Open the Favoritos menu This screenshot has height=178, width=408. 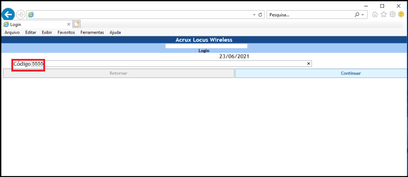point(66,32)
